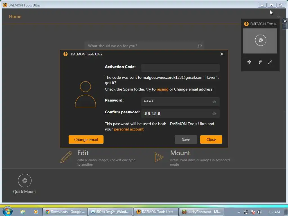288x216 pixels.
Task: Switch to the LuckyGenerator taskbar item
Action: (201, 212)
